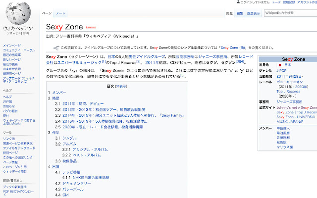Screen dimensions: 317x198
Task: Jump to 3.2.1 オリジナル・アルバム
Action: [90, 149]
